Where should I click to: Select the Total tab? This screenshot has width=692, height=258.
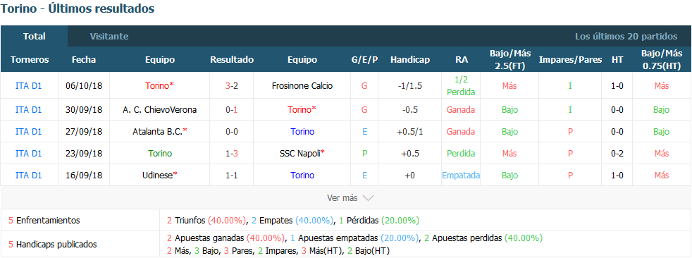pyautogui.click(x=35, y=36)
